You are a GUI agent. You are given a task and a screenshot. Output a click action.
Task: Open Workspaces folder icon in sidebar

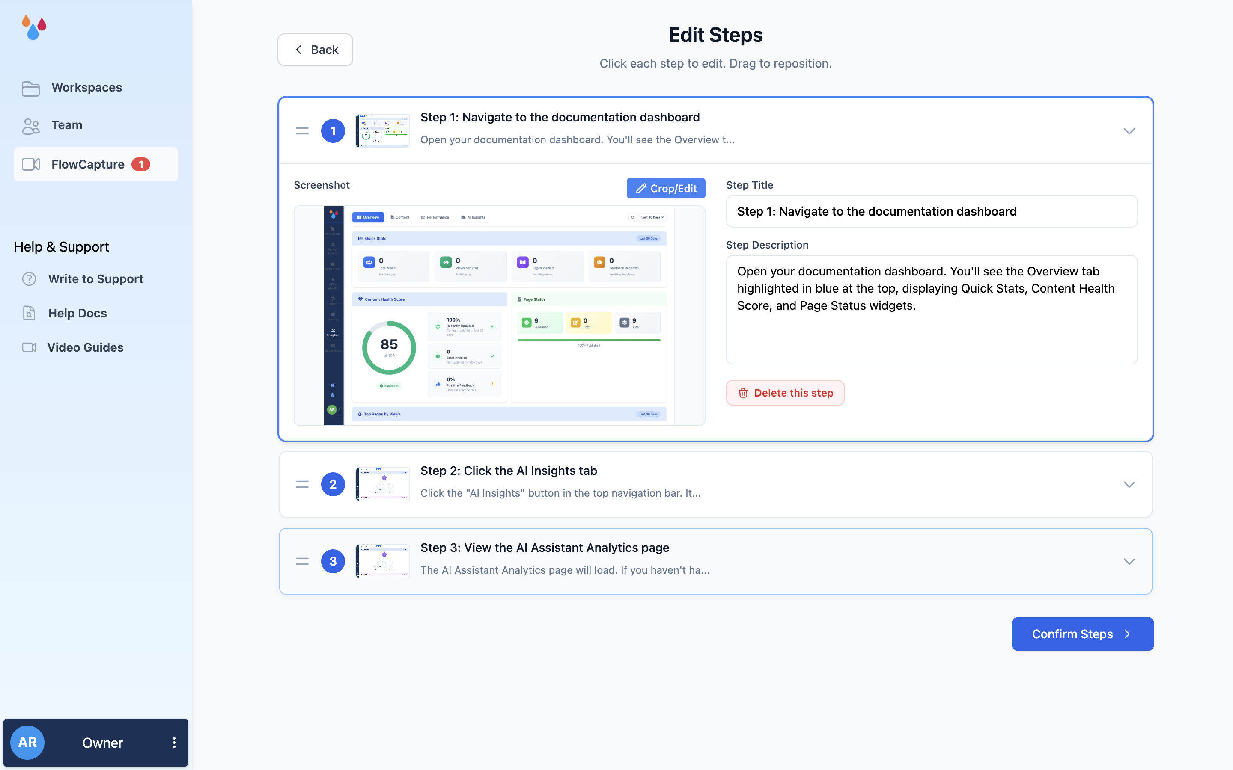click(30, 88)
